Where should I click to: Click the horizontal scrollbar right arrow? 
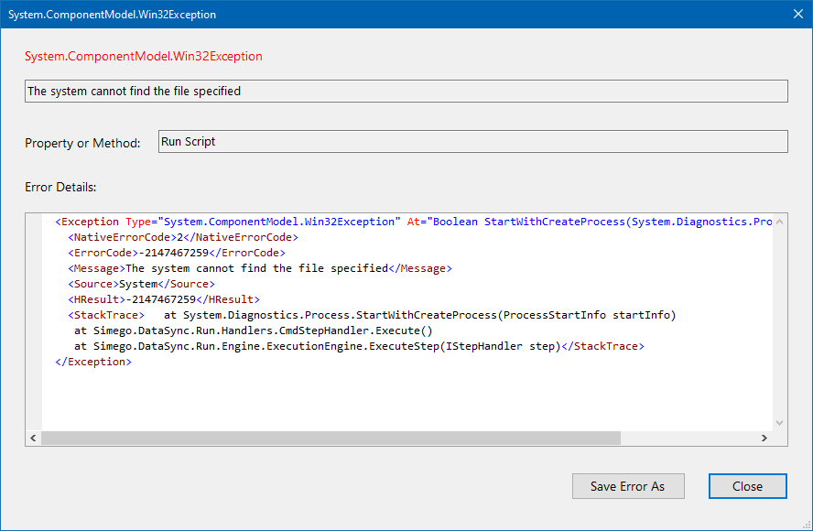coord(764,439)
